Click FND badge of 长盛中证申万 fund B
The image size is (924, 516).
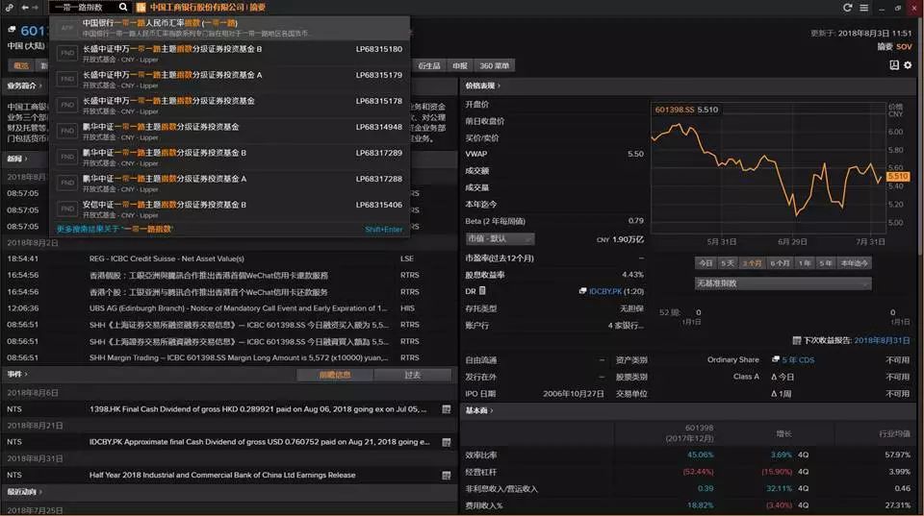click(x=67, y=53)
